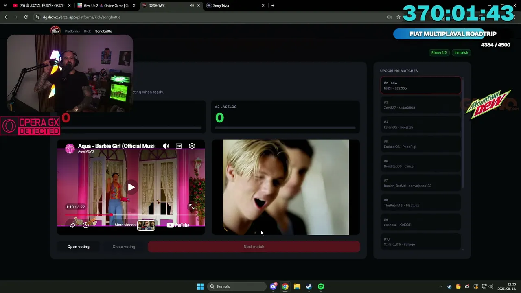Viewport: 521px width, 293px height.
Task: Click the In match status badge
Action: point(461,52)
